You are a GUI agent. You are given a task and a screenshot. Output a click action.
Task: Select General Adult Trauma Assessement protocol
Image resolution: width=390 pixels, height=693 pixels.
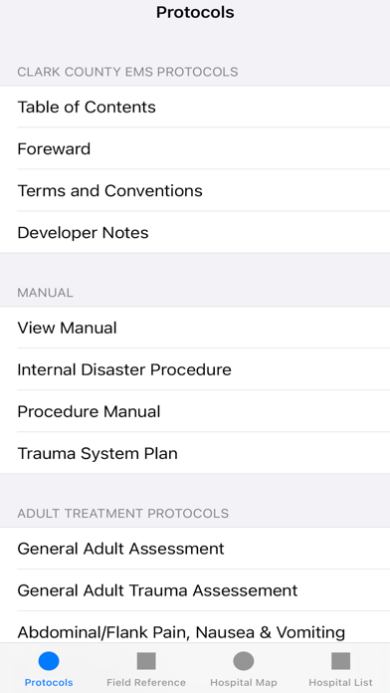coord(195,590)
